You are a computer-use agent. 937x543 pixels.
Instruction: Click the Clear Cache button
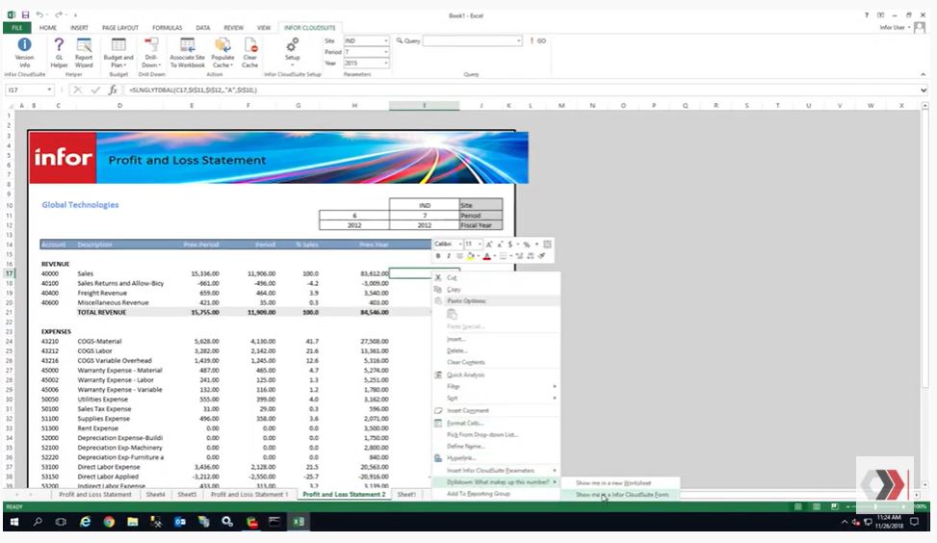click(x=249, y=53)
